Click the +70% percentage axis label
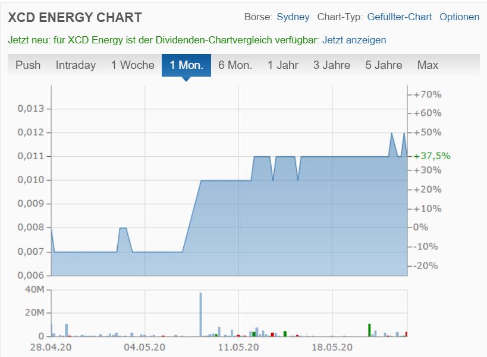Screen dimensions: 487x357 pyautogui.click(x=428, y=94)
